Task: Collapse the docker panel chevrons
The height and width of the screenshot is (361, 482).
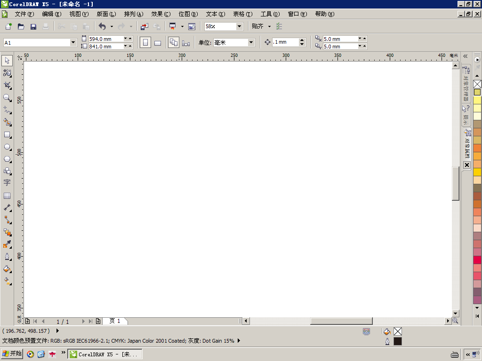Action: (x=466, y=56)
